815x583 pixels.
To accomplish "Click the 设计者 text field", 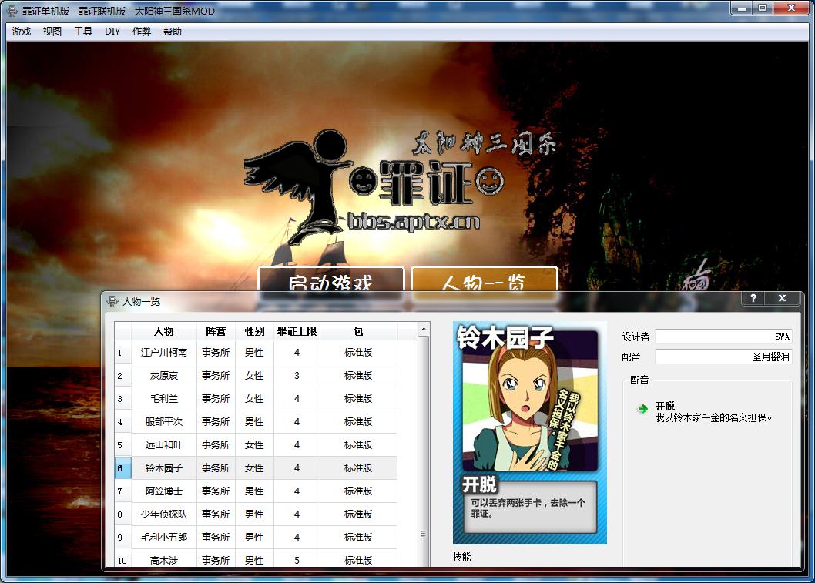I will (723, 337).
